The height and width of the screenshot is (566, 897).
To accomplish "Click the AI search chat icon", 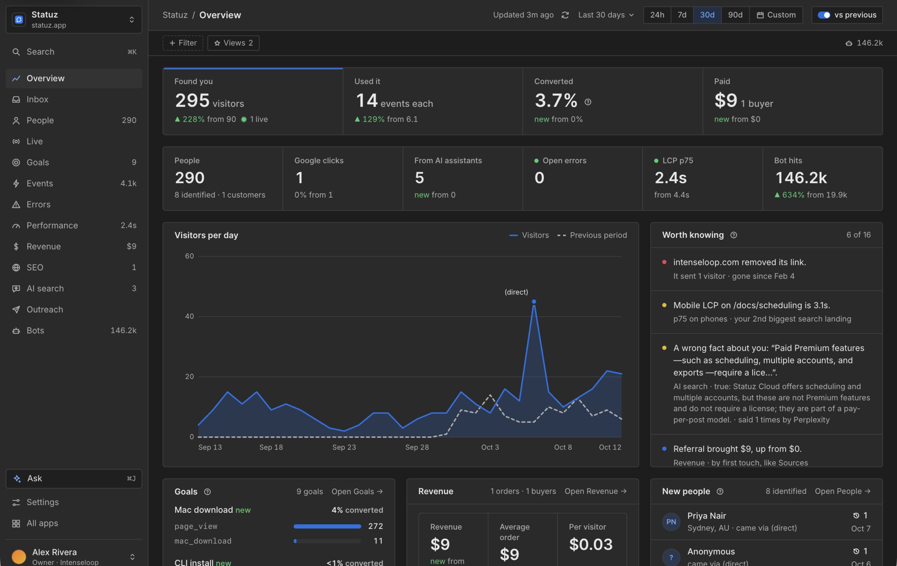I will pyautogui.click(x=16, y=289).
